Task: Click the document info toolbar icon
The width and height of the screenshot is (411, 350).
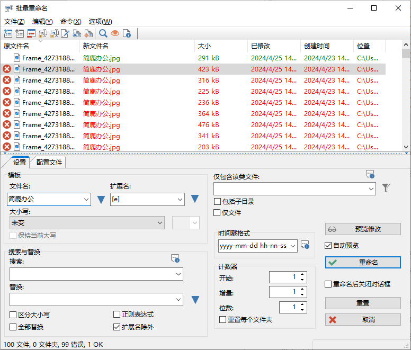Action: [127, 33]
